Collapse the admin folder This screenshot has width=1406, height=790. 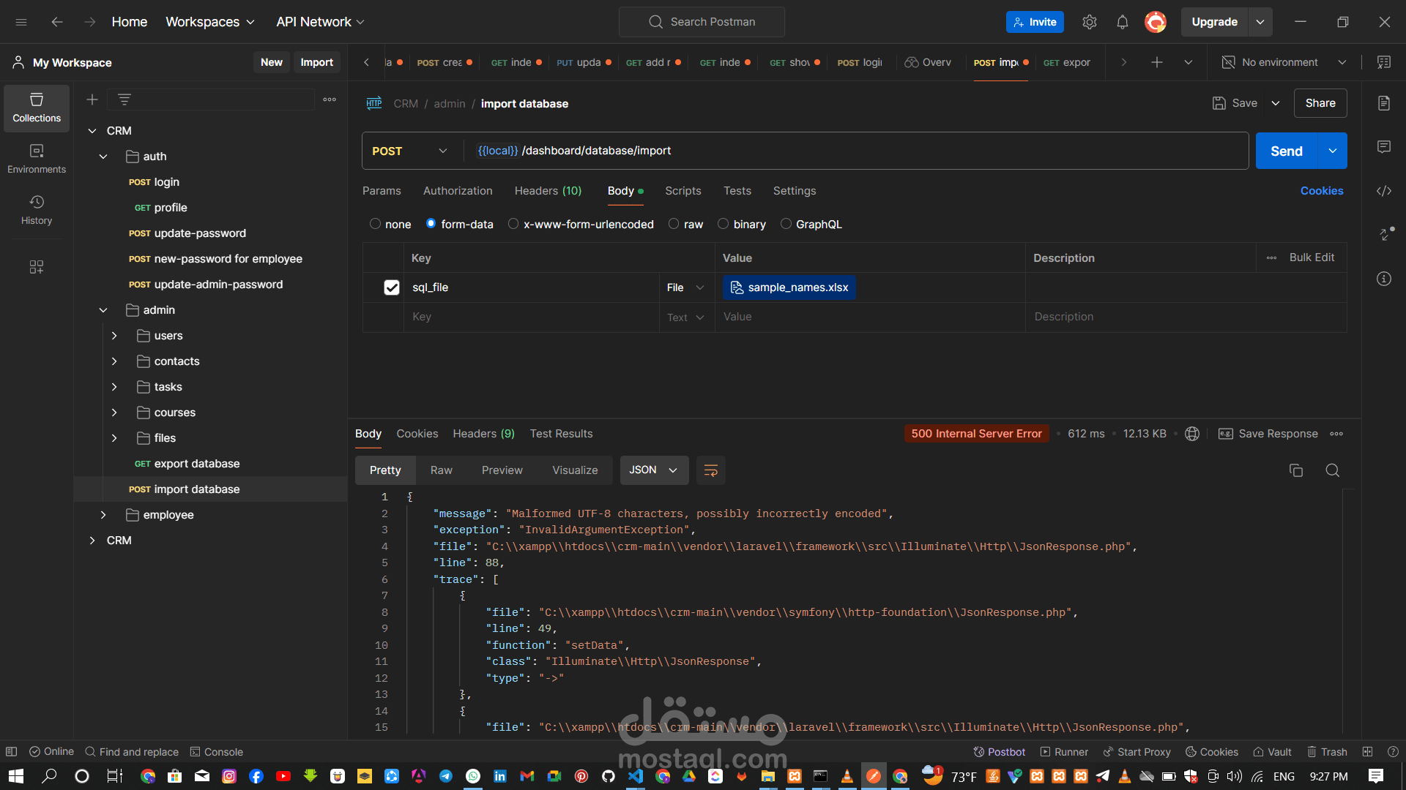coord(103,310)
